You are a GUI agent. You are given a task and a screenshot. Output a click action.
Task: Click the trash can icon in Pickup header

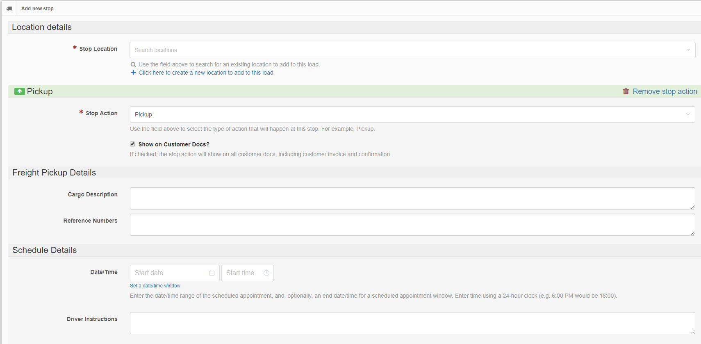click(626, 91)
